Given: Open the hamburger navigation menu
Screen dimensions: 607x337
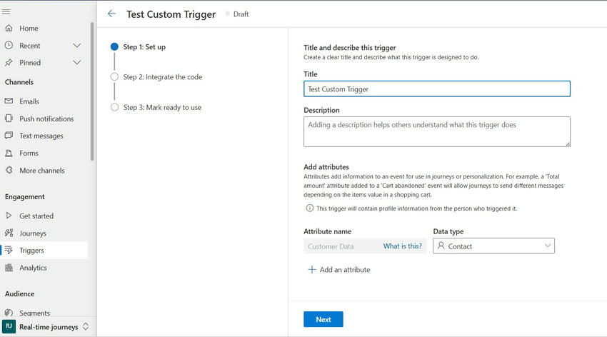Looking at the screenshot, I should point(6,11).
